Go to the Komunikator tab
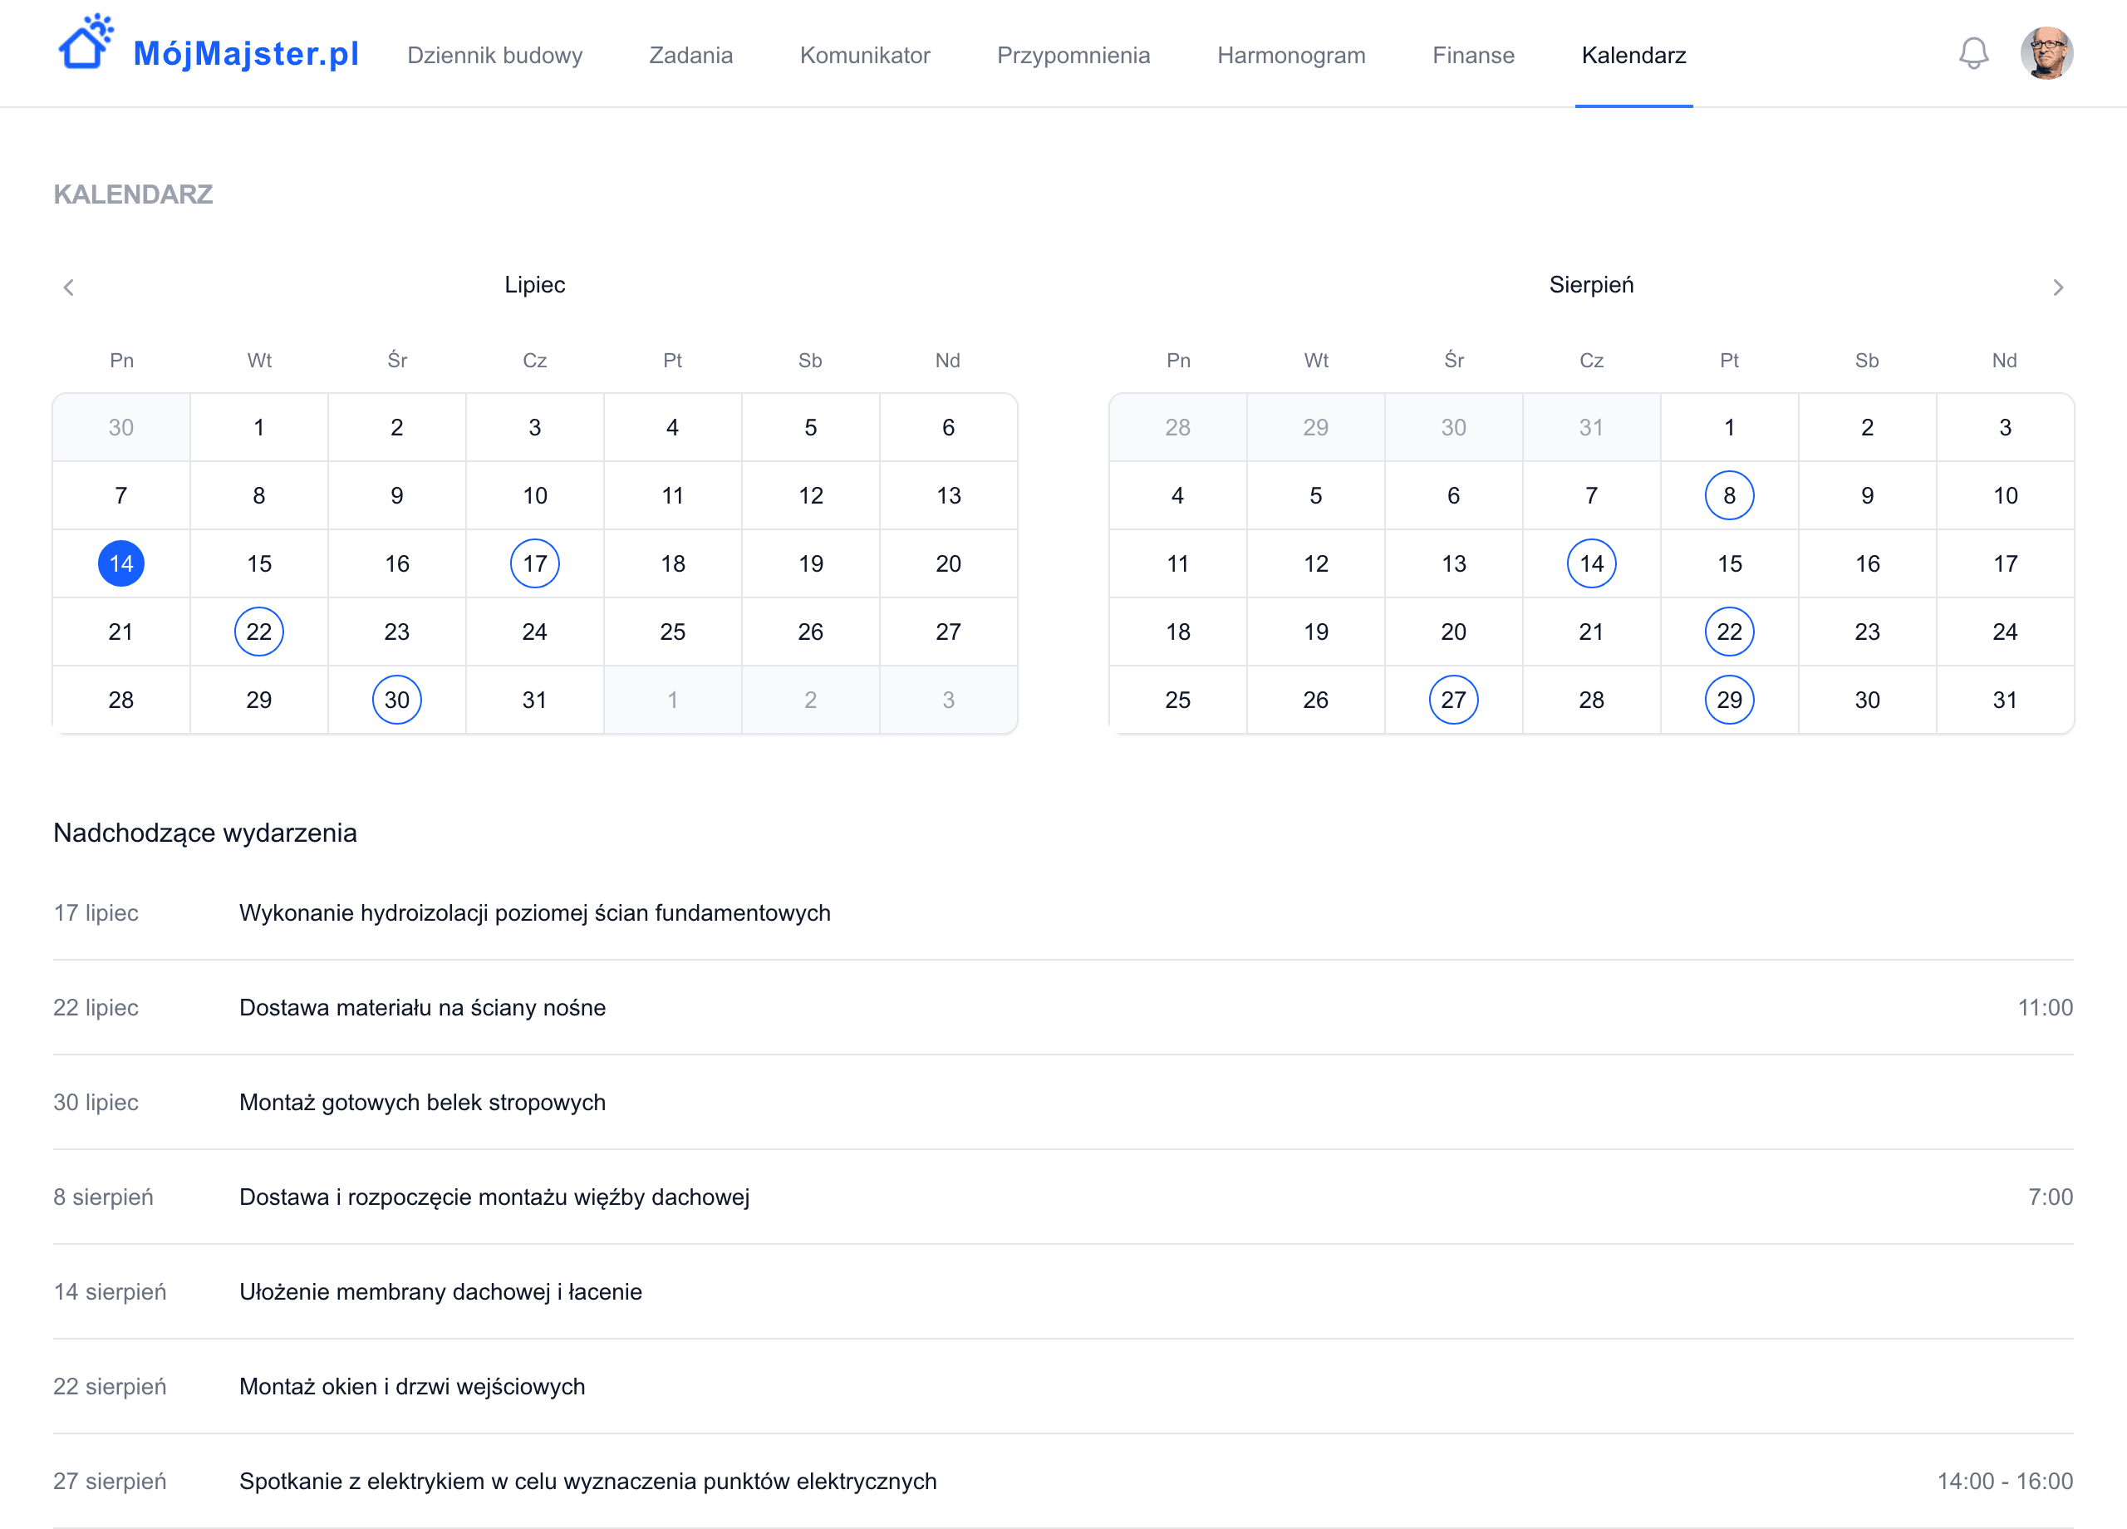The image size is (2127, 1529). click(865, 56)
